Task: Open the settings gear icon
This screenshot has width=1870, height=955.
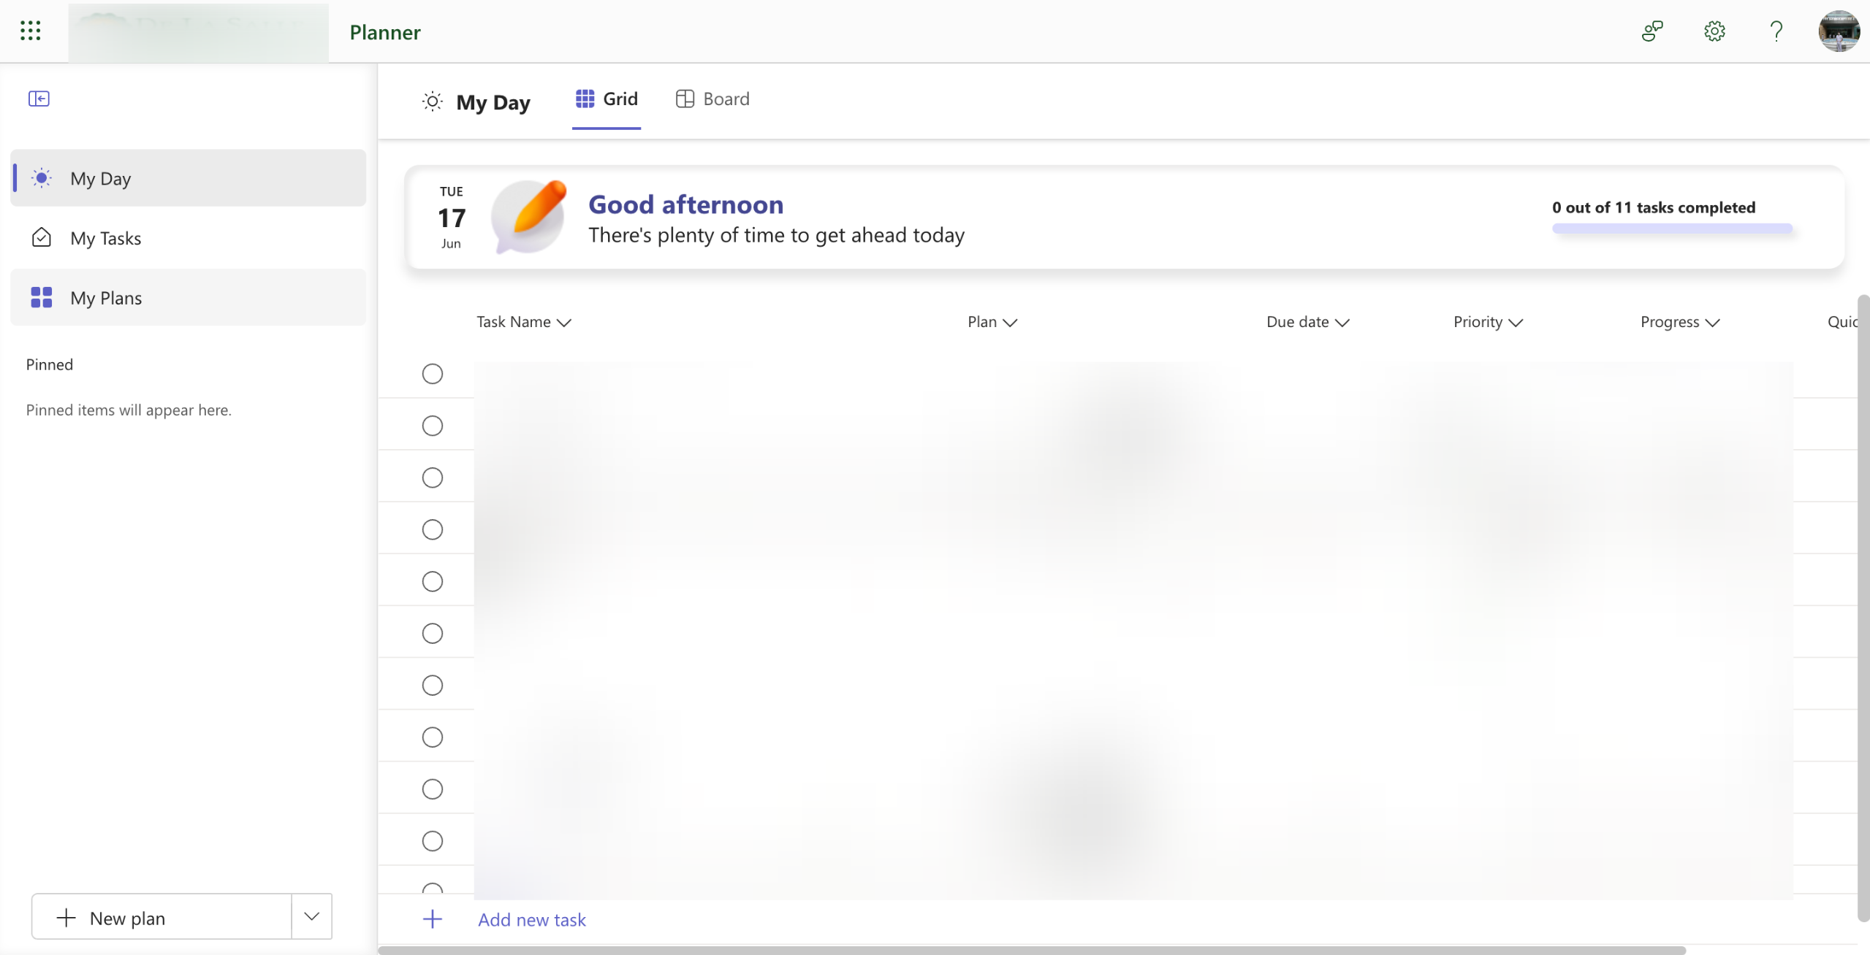Action: click(1714, 31)
